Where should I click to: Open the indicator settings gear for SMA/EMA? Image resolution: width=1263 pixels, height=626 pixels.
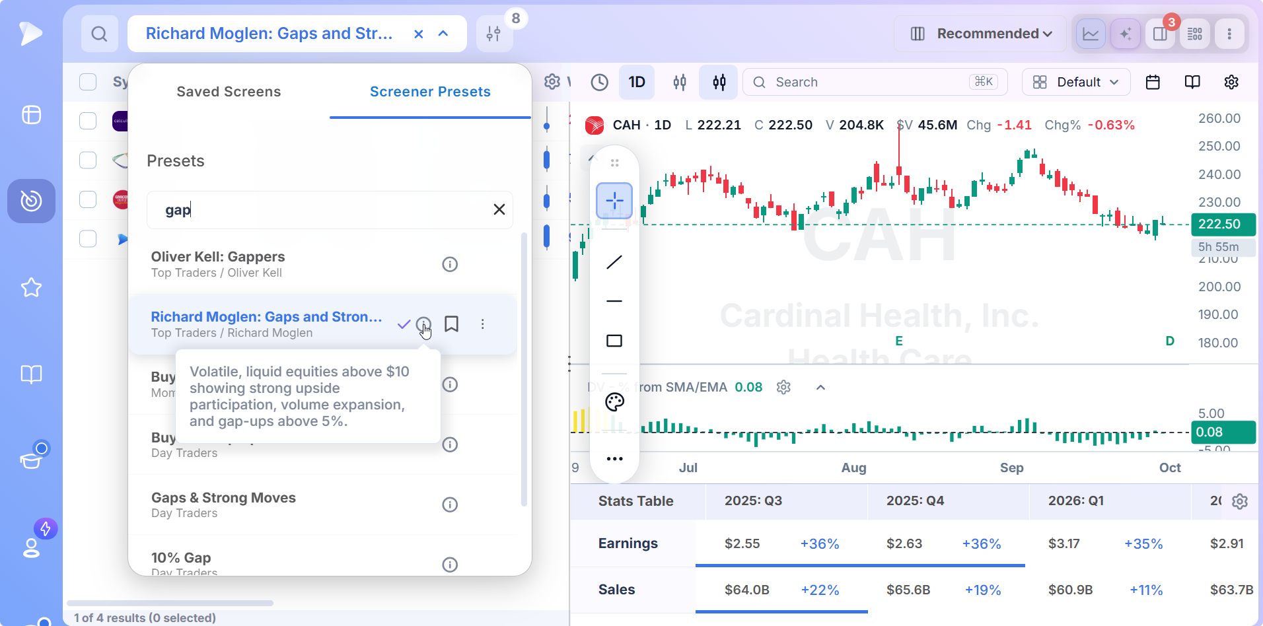783,388
